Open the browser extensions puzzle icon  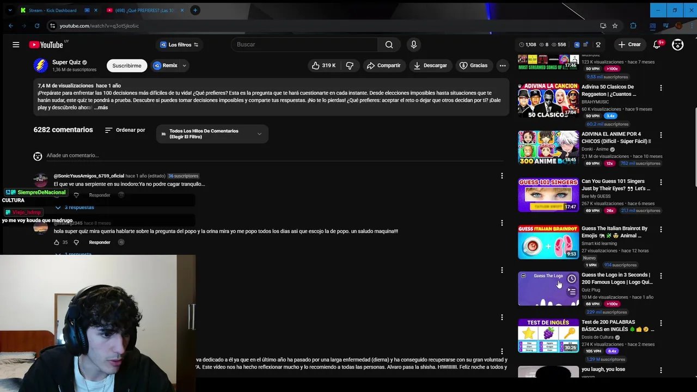point(633,26)
